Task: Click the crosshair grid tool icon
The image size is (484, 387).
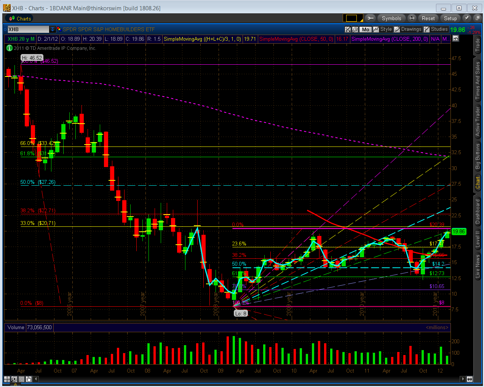Action: [7, 379]
